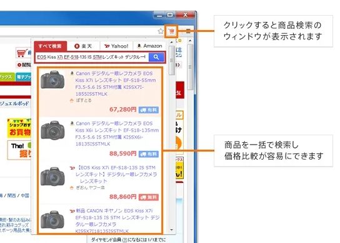
Task: Open Canon EOS Kiss X7i EF-S18-55mm listing
Action: click(116, 84)
